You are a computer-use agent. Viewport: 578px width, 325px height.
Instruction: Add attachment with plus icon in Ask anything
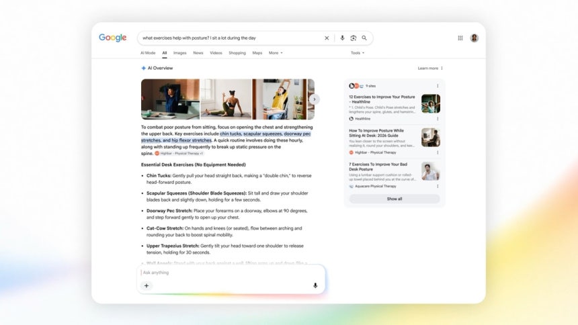pos(147,285)
